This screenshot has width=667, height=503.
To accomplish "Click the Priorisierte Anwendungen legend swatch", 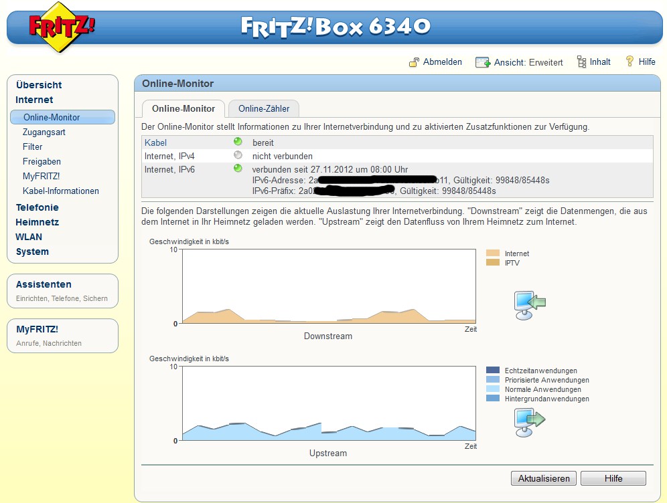I will coord(493,380).
